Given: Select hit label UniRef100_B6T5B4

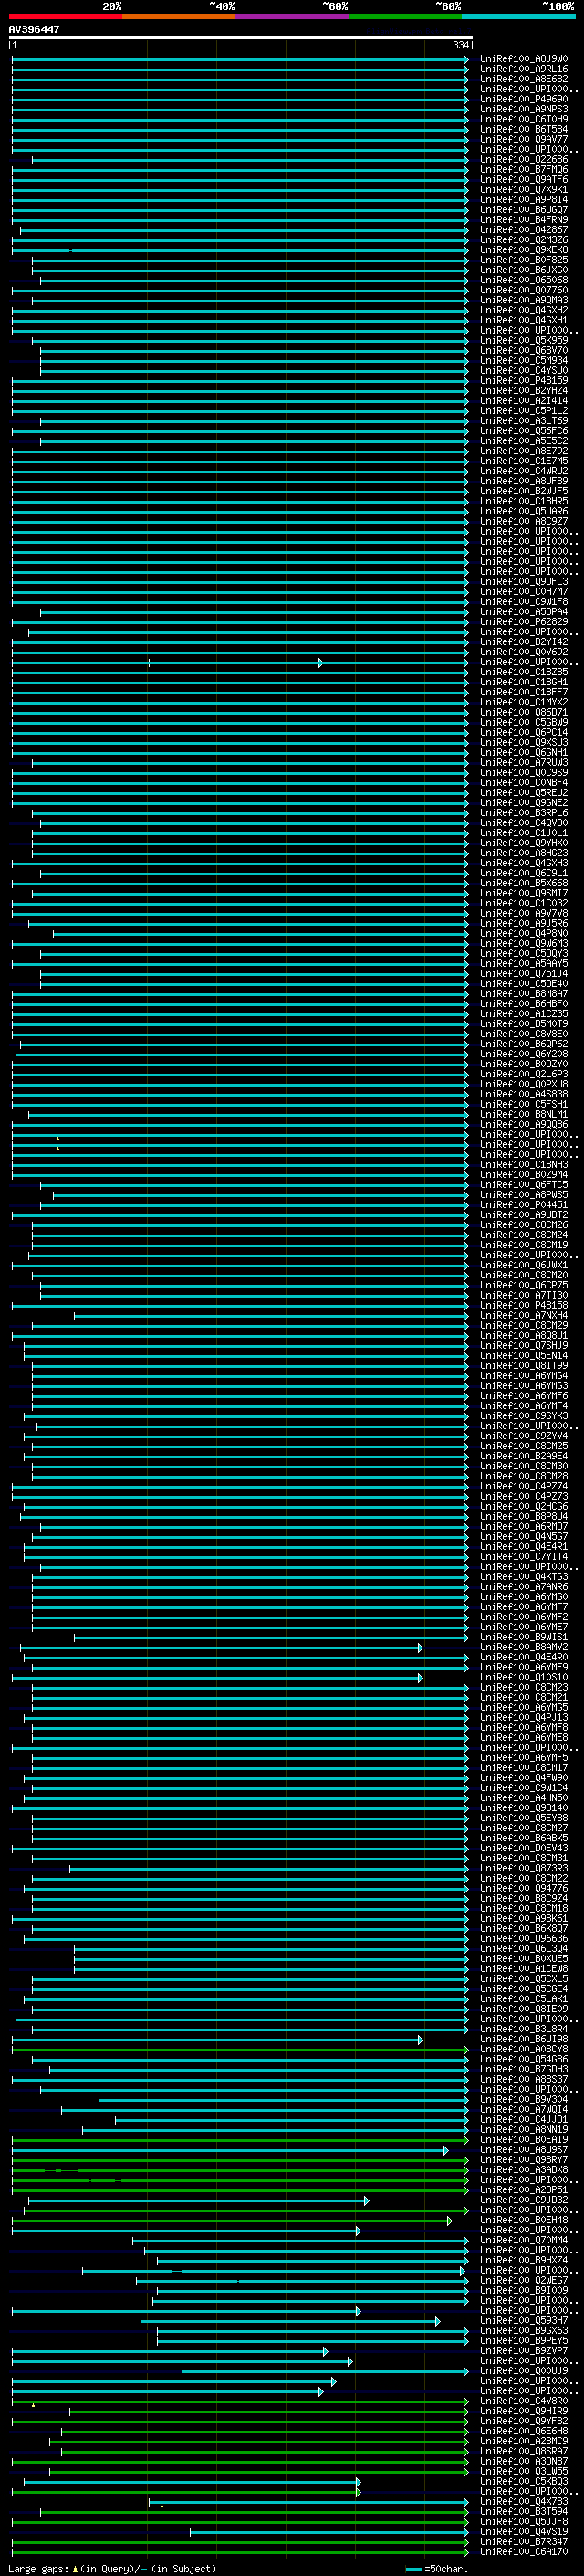Looking at the screenshot, I should click(524, 129).
